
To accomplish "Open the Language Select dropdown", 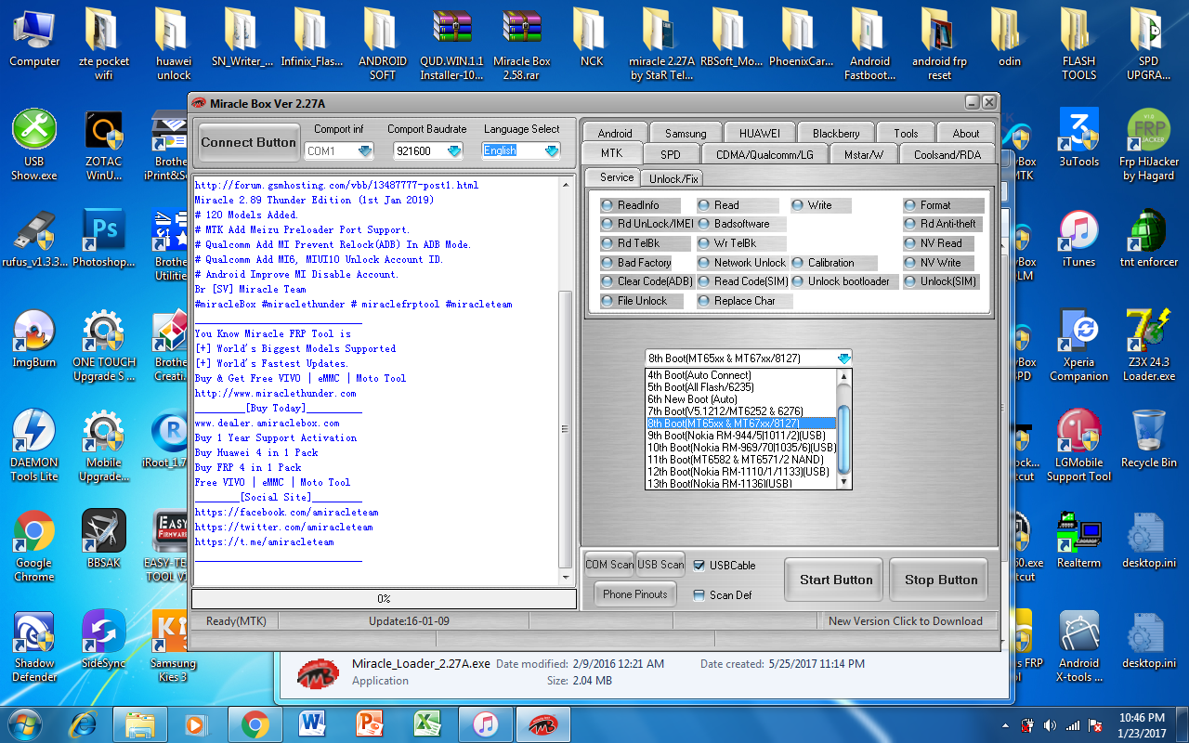I will pos(552,150).
